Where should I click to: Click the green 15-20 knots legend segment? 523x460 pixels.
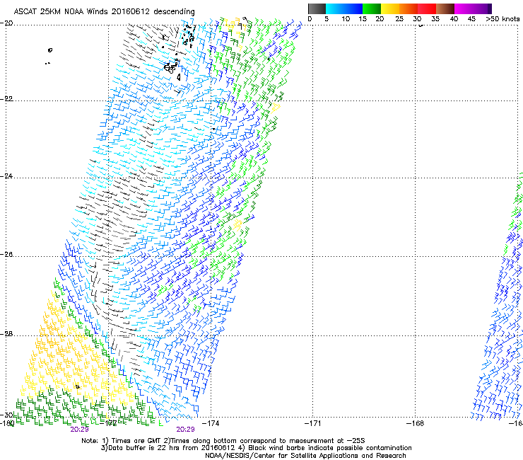point(372,8)
